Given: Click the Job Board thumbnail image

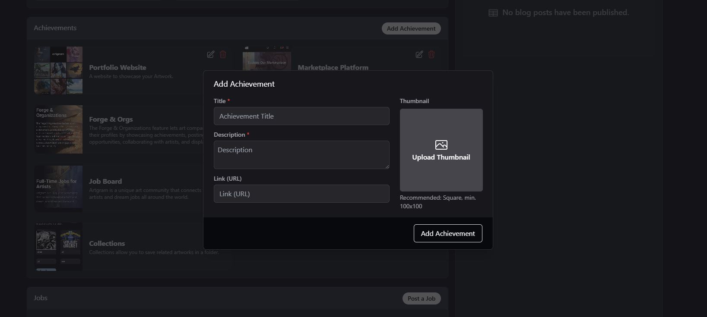Looking at the screenshot, I should click(x=58, y=188).
